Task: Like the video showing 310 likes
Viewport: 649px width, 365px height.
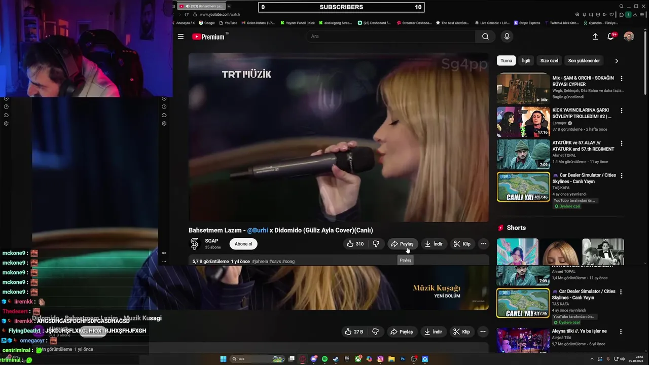Action: (x=355, y=244)
